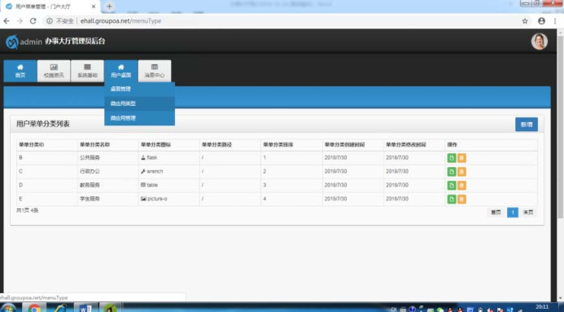Click the browser forward arrow
The image size is (564, 312).
click(20, 21)
